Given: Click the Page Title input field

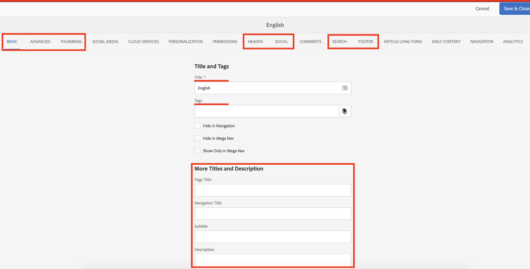Looking at the screenshot, I should pyautogui.click(x=272, y=190).
